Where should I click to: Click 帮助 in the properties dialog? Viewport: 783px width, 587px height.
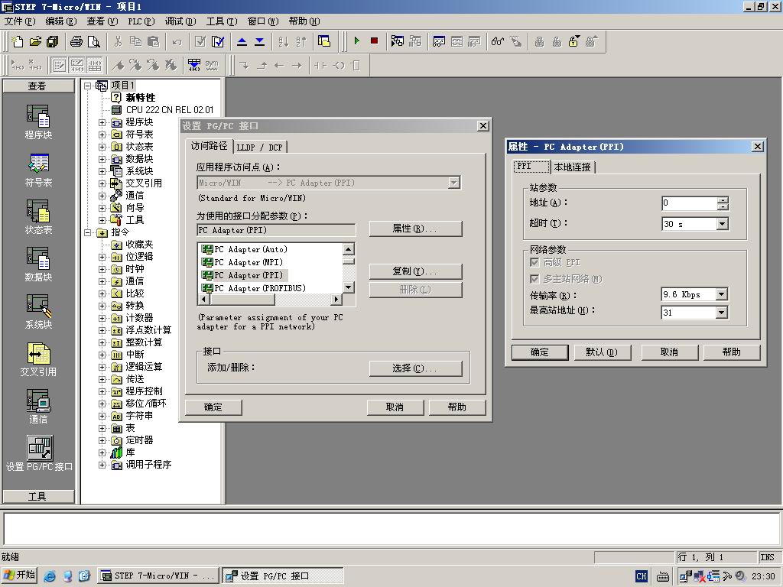click(x=732, y=352)
